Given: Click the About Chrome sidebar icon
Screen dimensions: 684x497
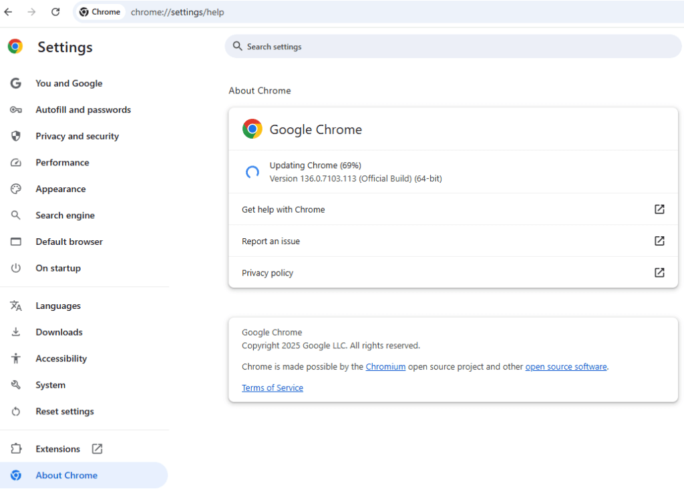Looking at the screenshot, I should pyautogui.click(x=16, y=475).
